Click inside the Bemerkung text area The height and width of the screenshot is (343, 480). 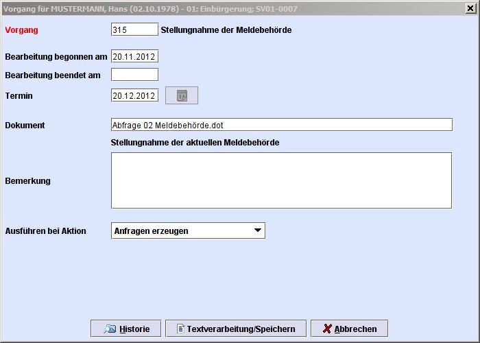click(x=281, y=180)
